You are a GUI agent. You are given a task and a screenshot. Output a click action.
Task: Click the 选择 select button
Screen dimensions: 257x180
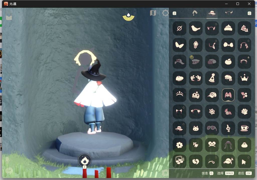[225, 173]
